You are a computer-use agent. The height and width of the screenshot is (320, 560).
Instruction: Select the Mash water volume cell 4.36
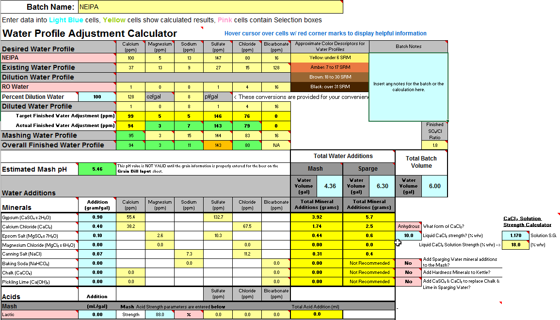(x=330, y=186)
